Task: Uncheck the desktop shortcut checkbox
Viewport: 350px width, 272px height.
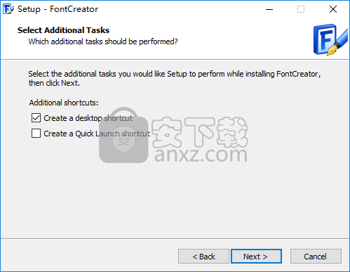Action: click(x=36, y=118)
